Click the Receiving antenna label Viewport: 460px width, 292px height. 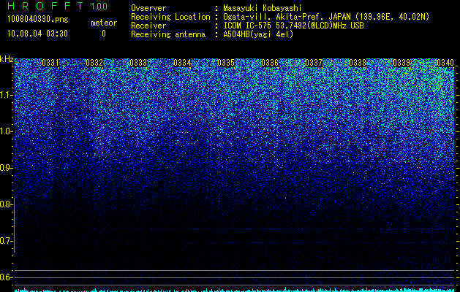(x=168, y=34)
